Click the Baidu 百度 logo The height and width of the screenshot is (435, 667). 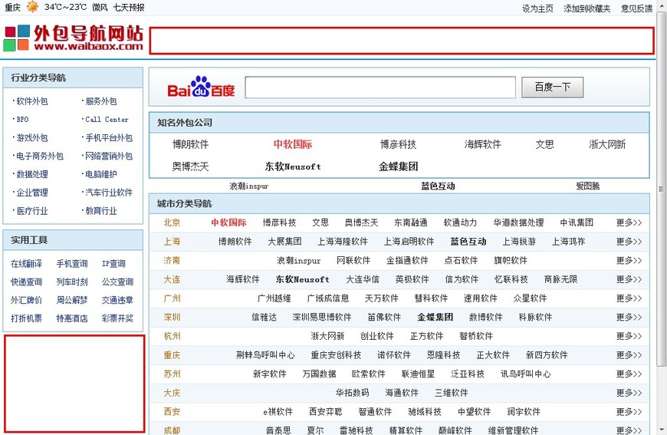pos(201,87)
